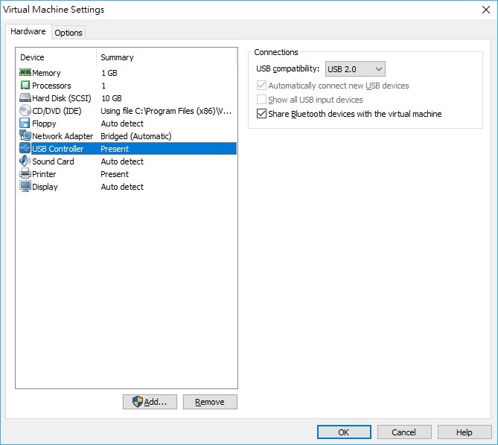Click the Add... button

150,402
